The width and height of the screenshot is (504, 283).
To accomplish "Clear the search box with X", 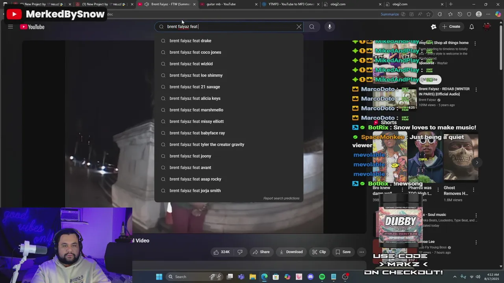I will pos(299,27).
